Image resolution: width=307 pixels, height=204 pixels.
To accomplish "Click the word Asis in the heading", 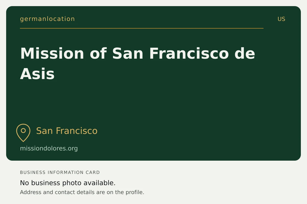I will (x=37, y=74).
